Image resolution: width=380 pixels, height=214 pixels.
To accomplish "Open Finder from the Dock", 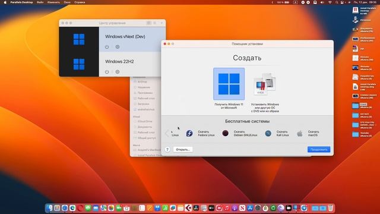I will tap(49, 208).
